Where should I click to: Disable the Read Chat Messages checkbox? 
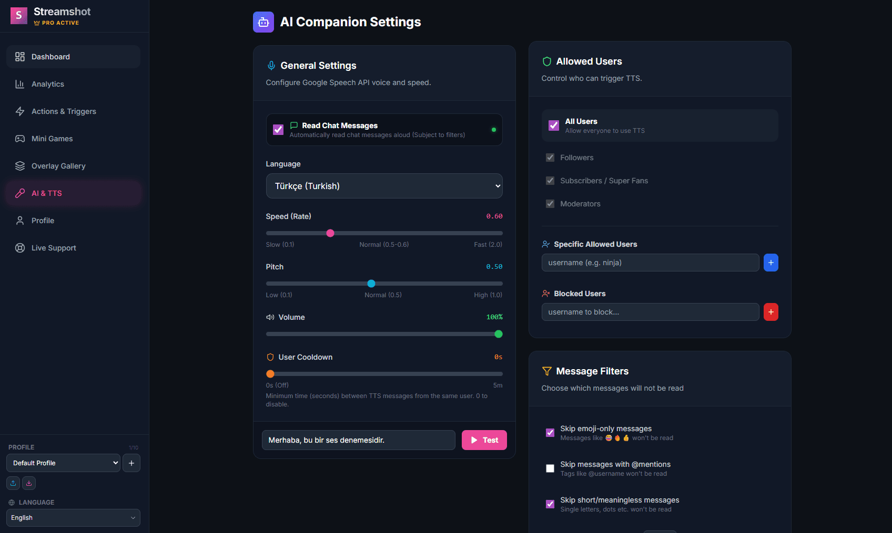pos(278,129)
